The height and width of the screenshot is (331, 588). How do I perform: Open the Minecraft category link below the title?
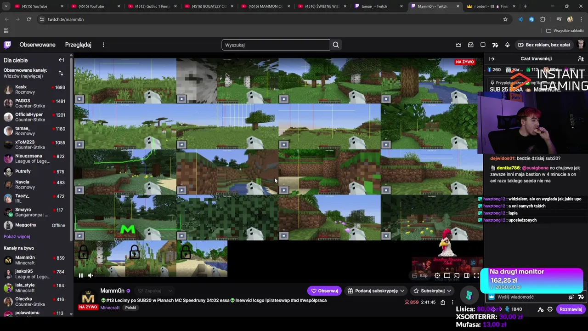point(110,308)
